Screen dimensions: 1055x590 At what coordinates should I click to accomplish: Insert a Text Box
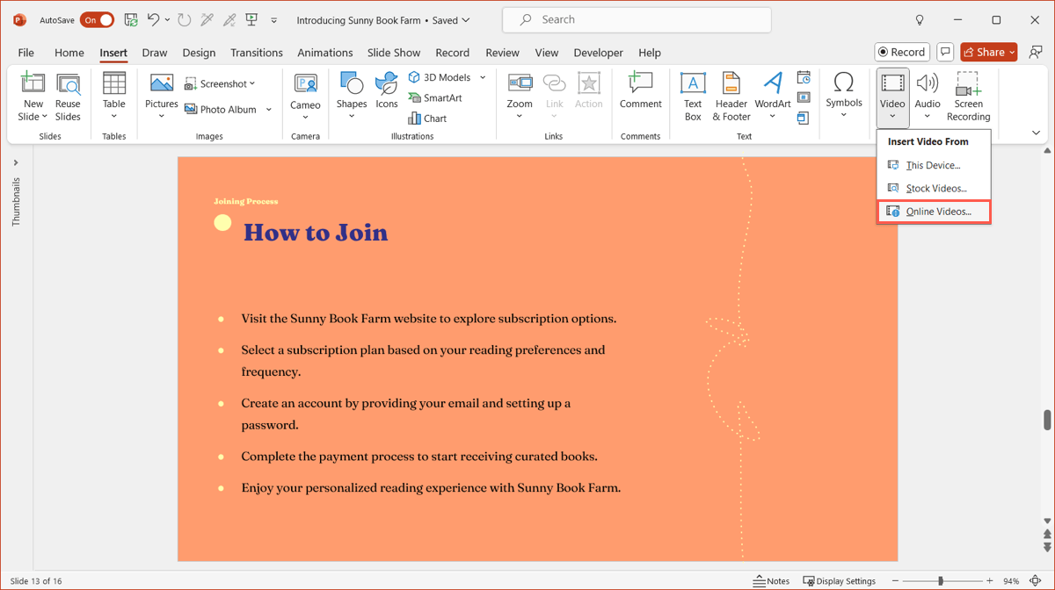[x=693, y=97]
